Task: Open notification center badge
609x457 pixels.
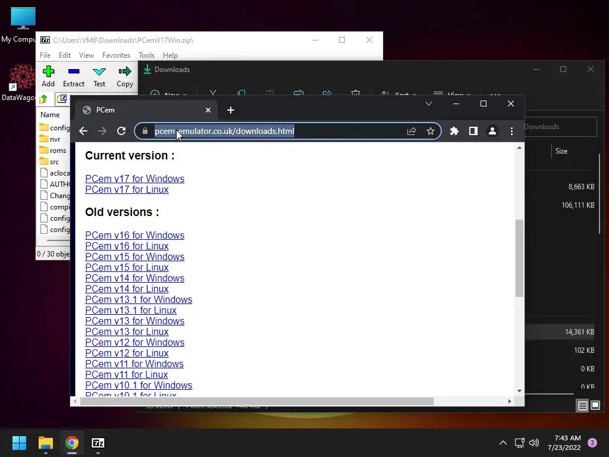Action: pyautogui.click(x=592, y=443)
